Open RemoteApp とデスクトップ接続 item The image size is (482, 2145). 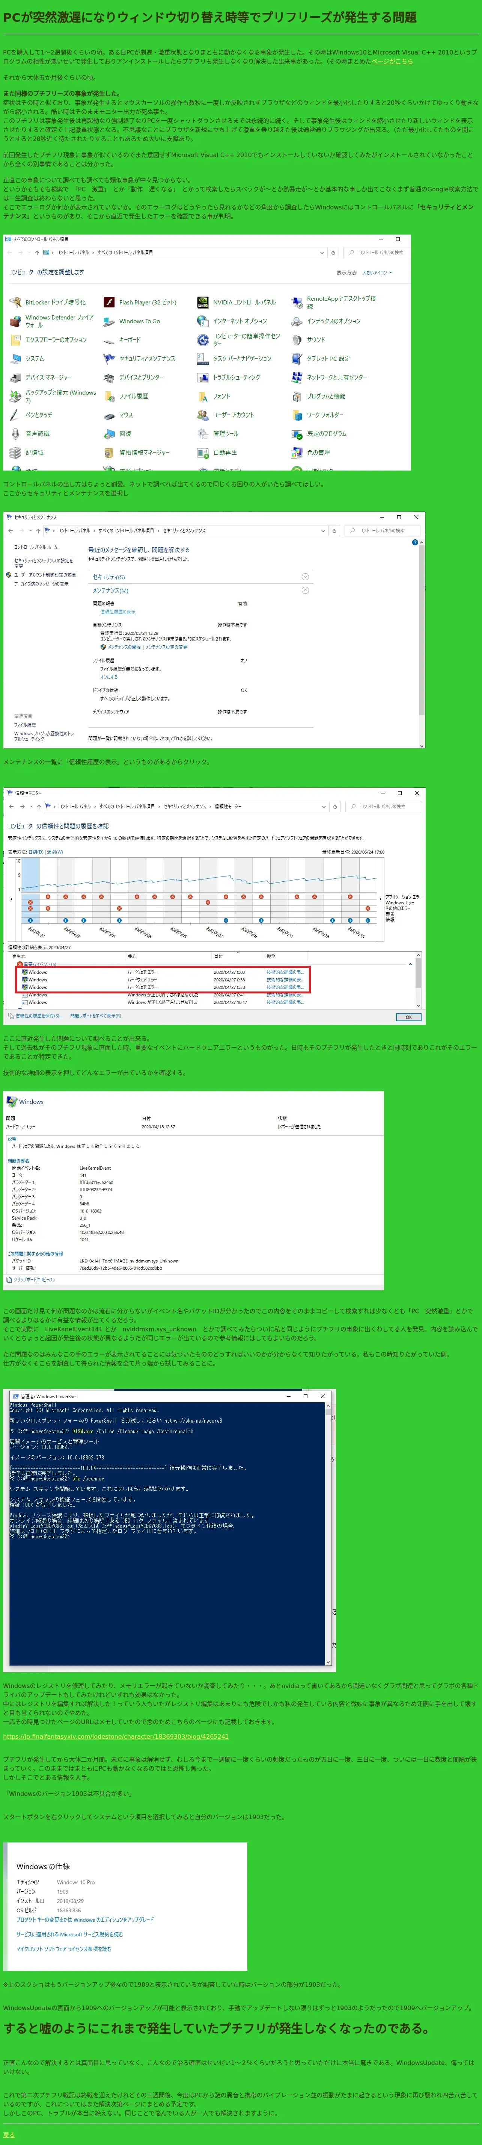[x=333, y=302]
